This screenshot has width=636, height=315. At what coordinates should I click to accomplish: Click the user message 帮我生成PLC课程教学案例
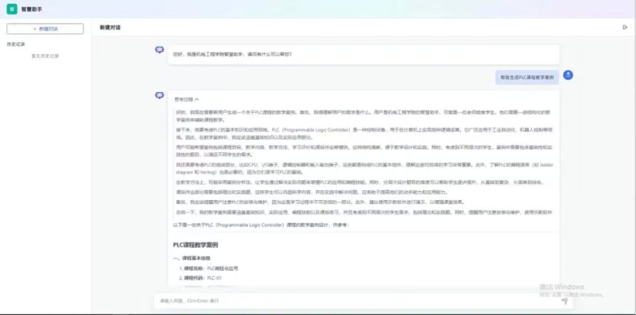click(527, 77)
